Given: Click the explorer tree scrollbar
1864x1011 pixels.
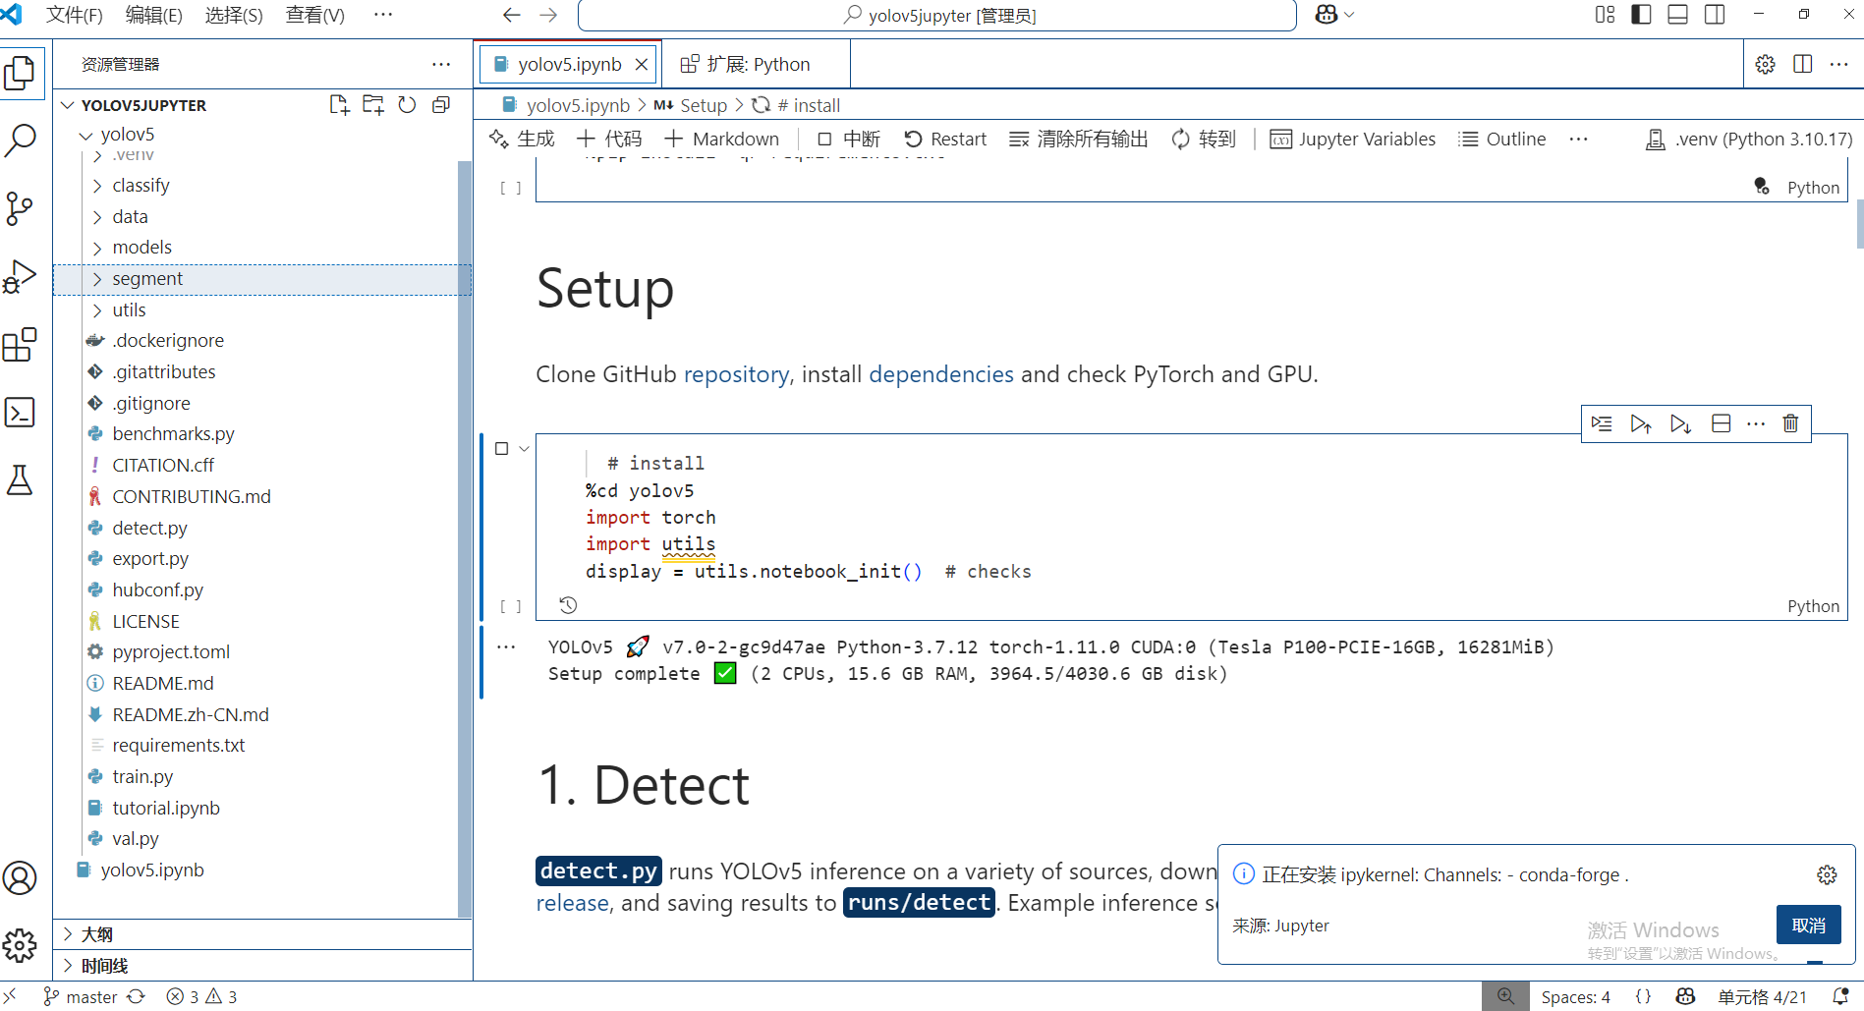Looking at the screenshot, I should (x=465, y=538).
